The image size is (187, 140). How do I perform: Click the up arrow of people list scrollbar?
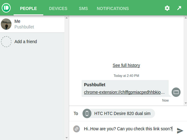(67, 18)
